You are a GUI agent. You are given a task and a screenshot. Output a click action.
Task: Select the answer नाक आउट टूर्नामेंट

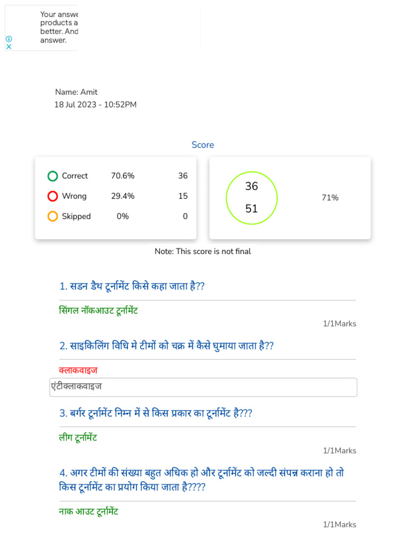pos(88,512)
